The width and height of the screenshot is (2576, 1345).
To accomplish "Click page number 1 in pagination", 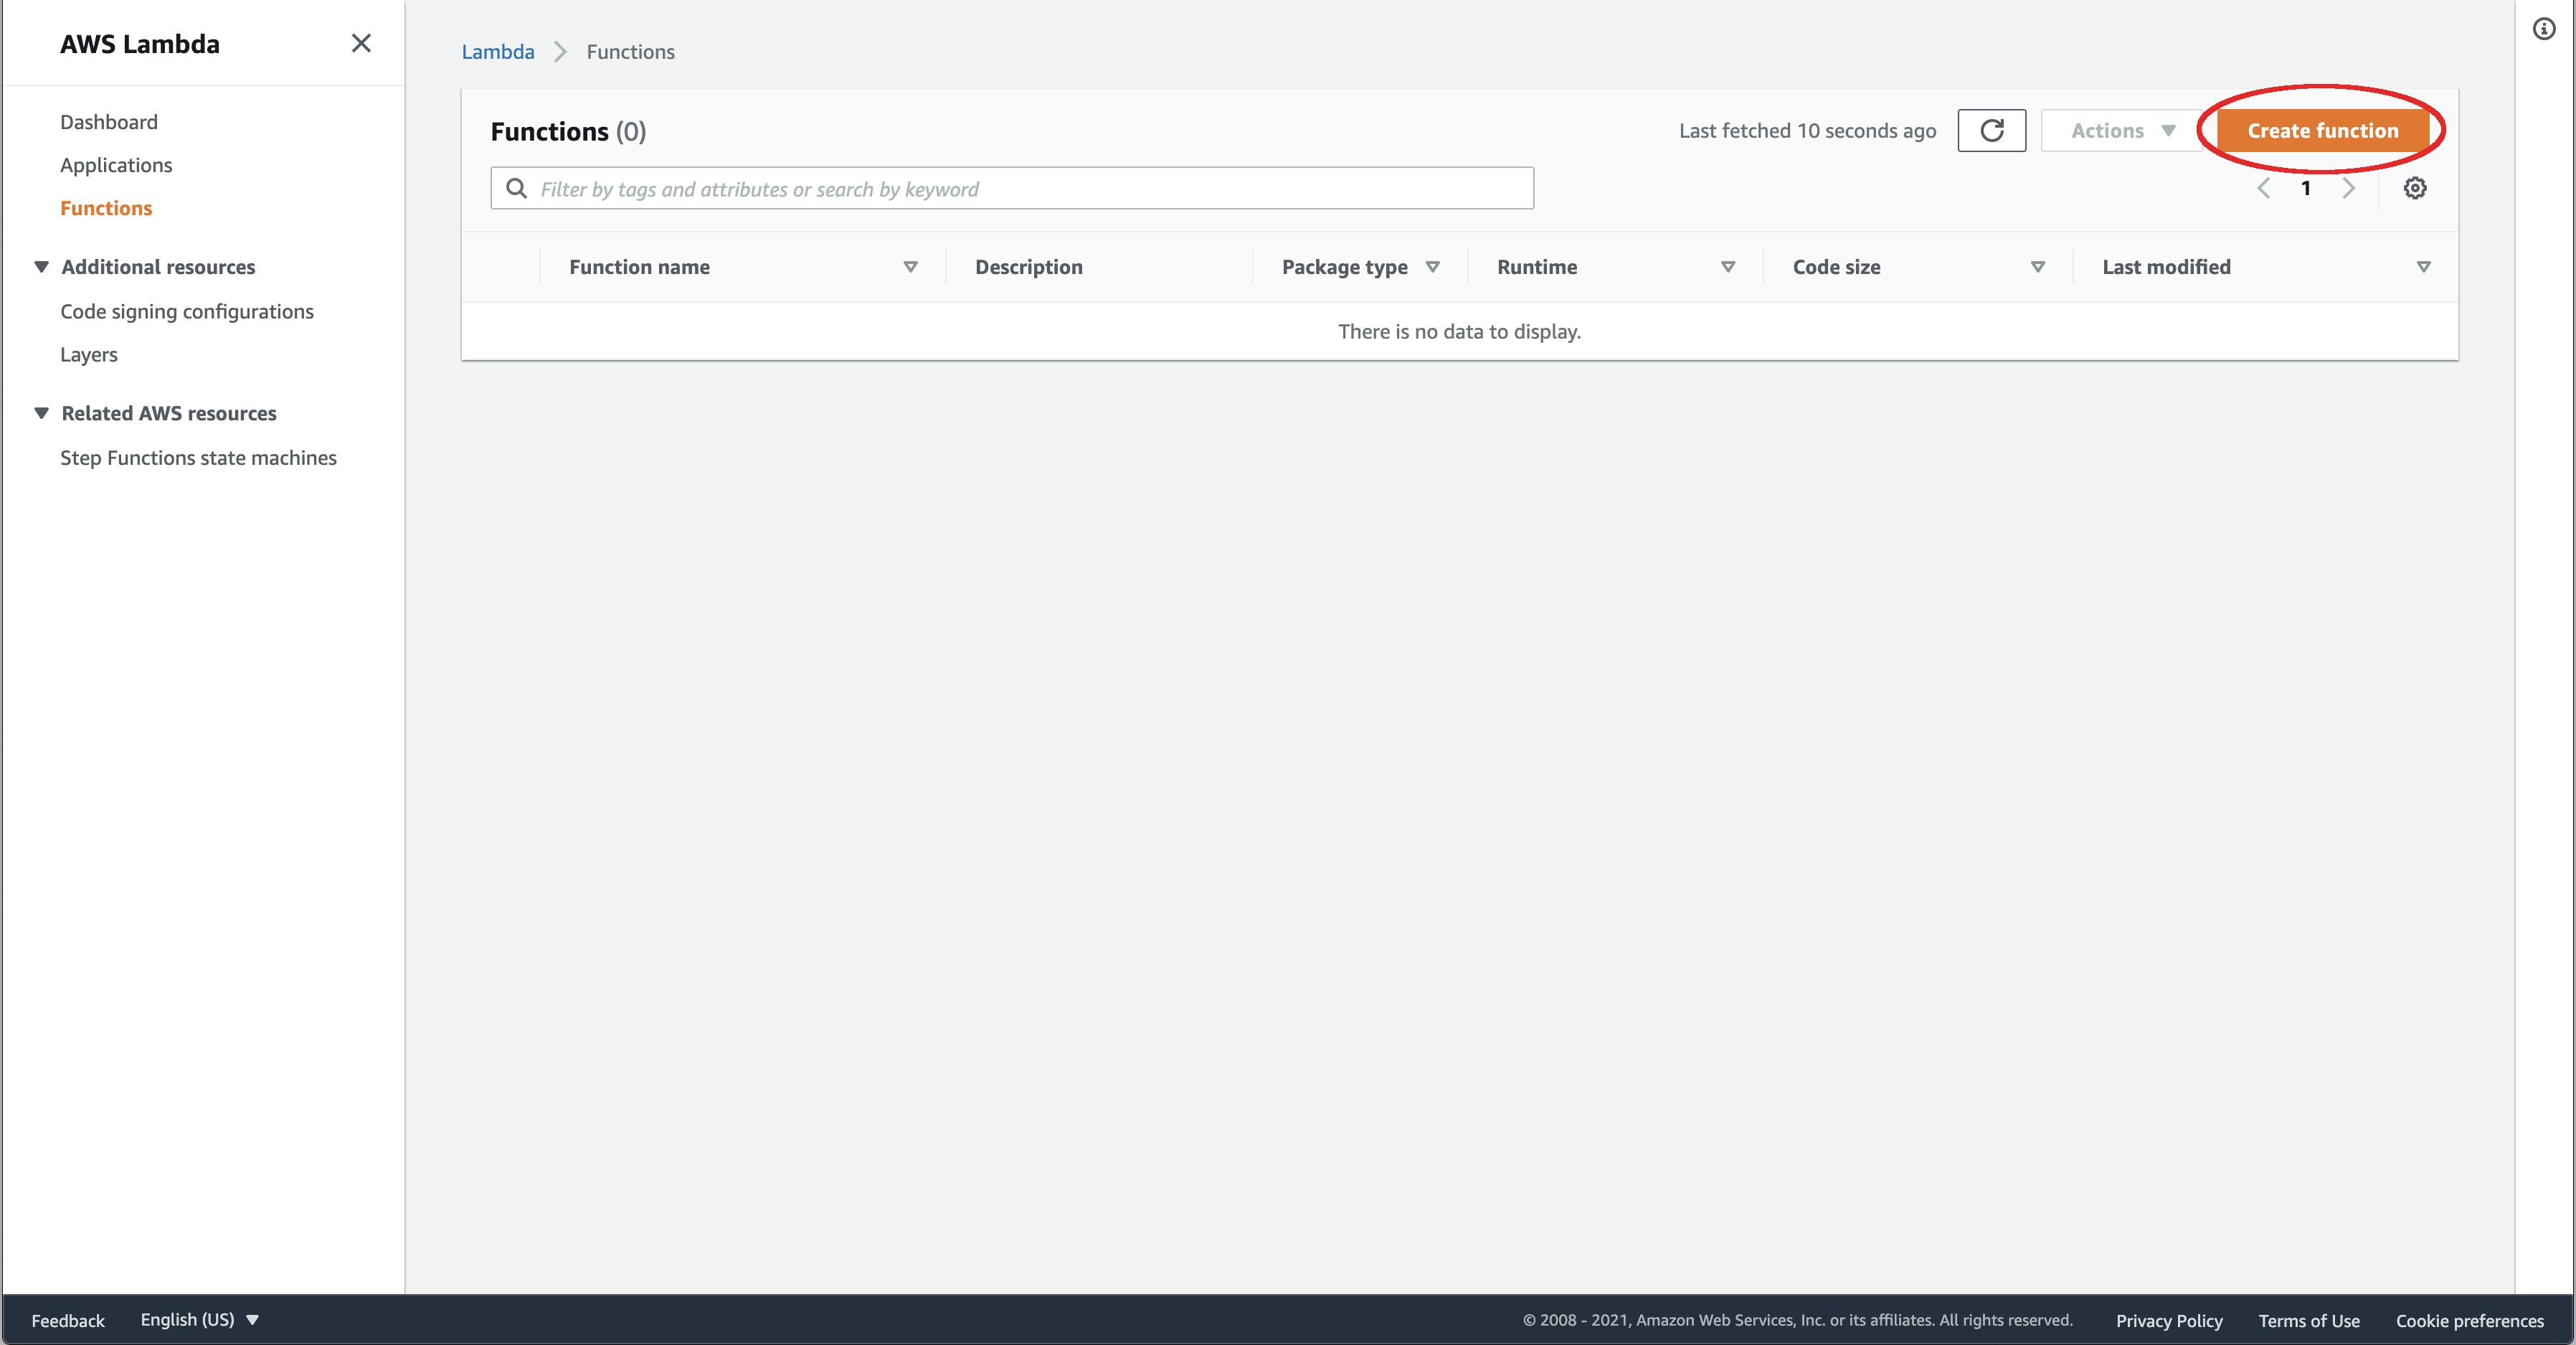I will 2305,188.
